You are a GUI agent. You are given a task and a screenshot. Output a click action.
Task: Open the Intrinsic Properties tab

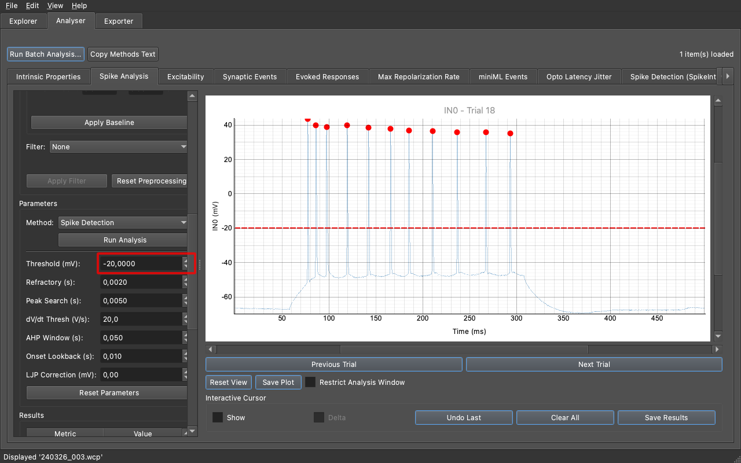[x=49, y=76]
